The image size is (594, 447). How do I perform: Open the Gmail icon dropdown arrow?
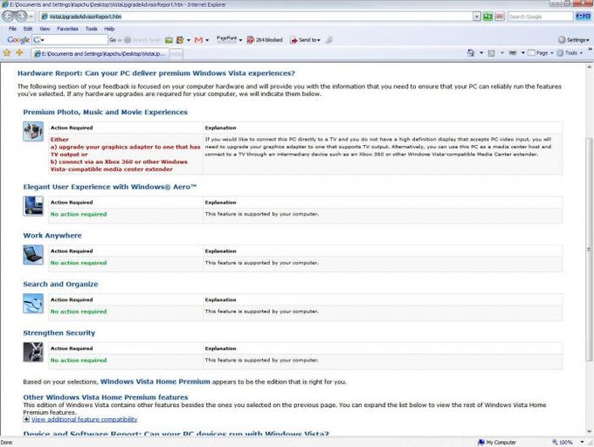207,40
